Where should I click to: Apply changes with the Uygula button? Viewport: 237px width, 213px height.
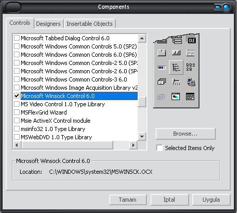click(211, 200)
